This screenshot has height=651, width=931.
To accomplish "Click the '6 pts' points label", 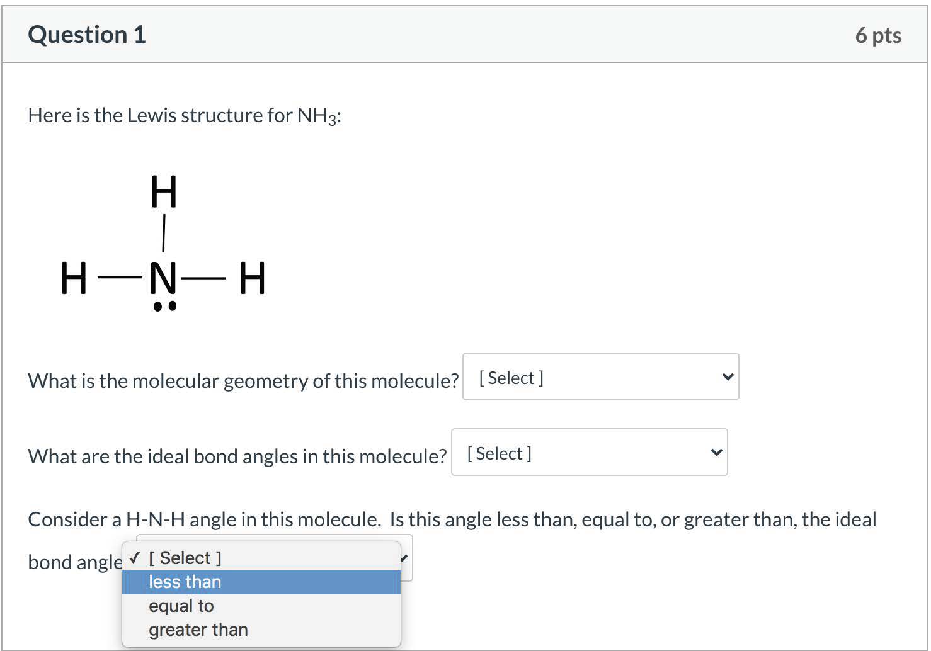I will pyautogui.click(x=877, y=35).
